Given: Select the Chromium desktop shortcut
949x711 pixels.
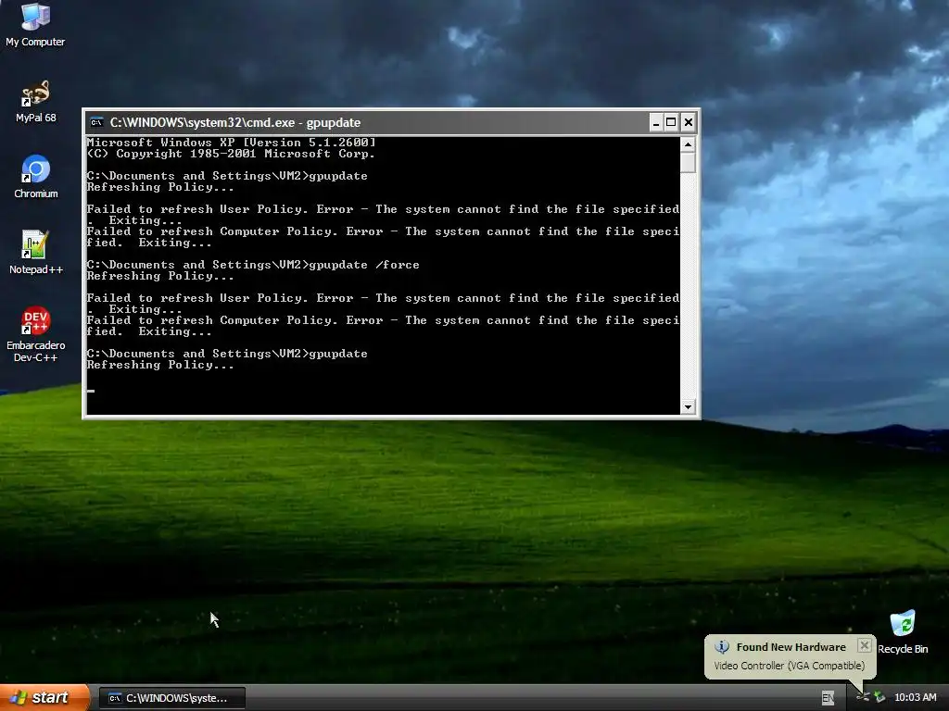Looking at the screenshot, I should 36,177.
